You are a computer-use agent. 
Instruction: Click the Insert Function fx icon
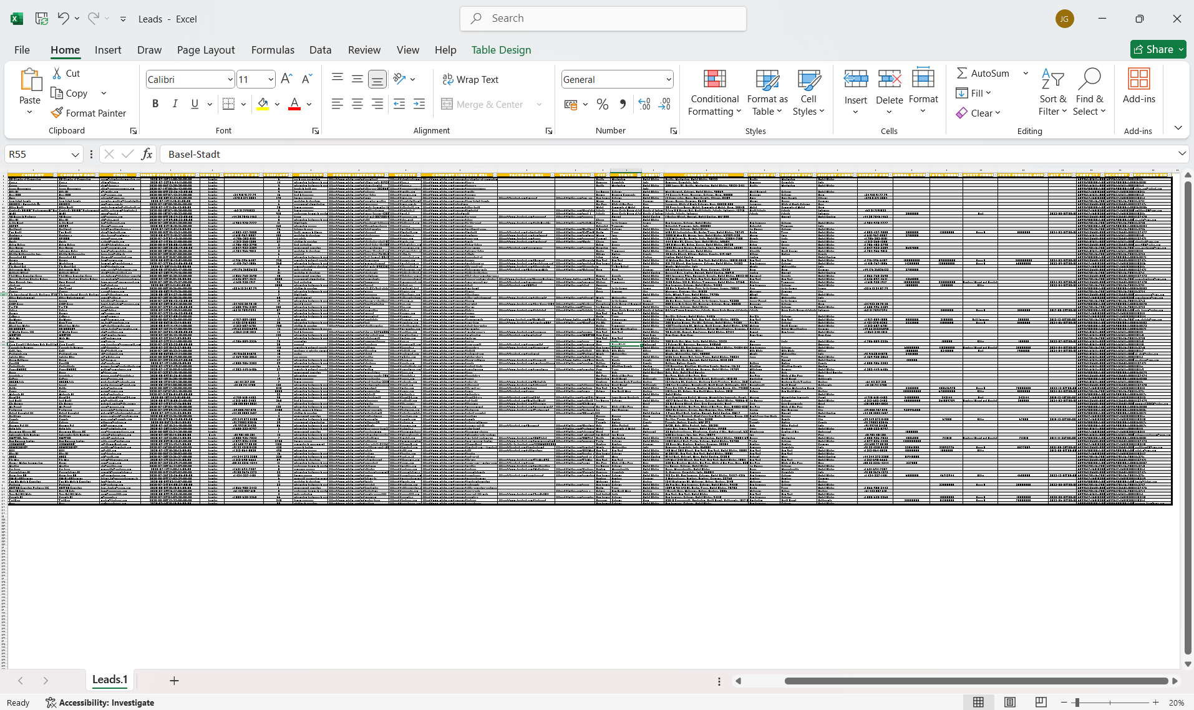(147, 154)
